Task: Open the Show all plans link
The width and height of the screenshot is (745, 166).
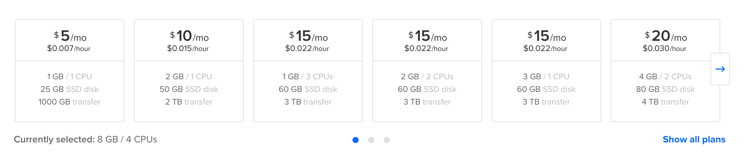Action: point(694,140)
